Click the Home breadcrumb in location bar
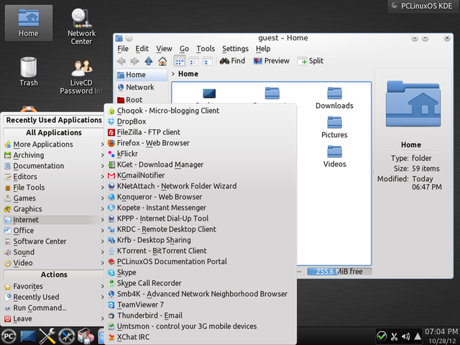Viewport: 460px width, 345px height. pos(188,74)
